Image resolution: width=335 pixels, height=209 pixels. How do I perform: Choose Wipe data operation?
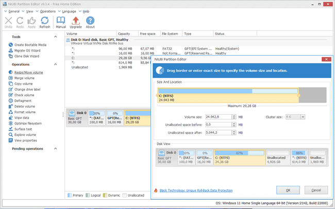coord(19,118)
